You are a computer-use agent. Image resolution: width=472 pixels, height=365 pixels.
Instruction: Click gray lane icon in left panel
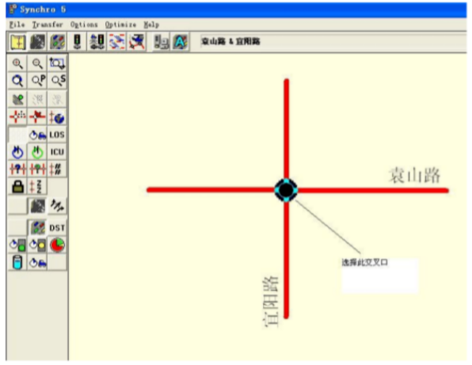click(x=38, y=206)
